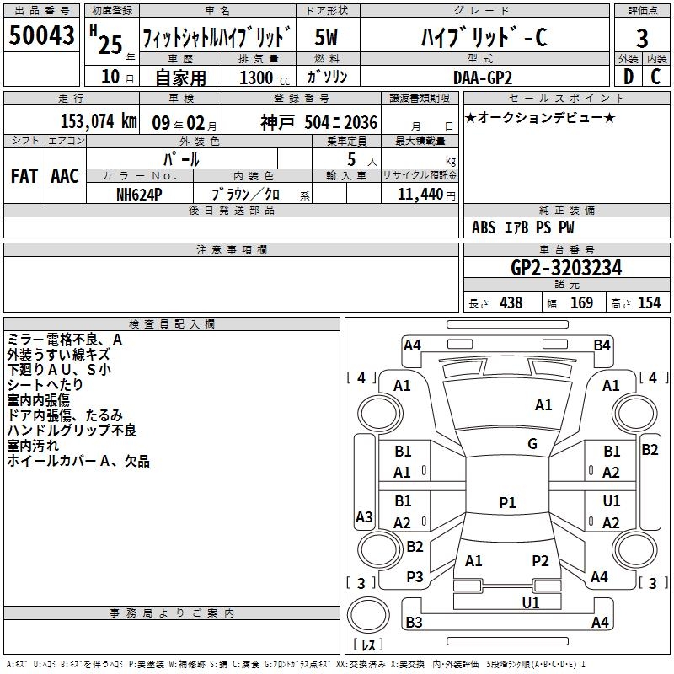Select the P1 roof paint marker
The image size is (674, 674).
point(506,502)
